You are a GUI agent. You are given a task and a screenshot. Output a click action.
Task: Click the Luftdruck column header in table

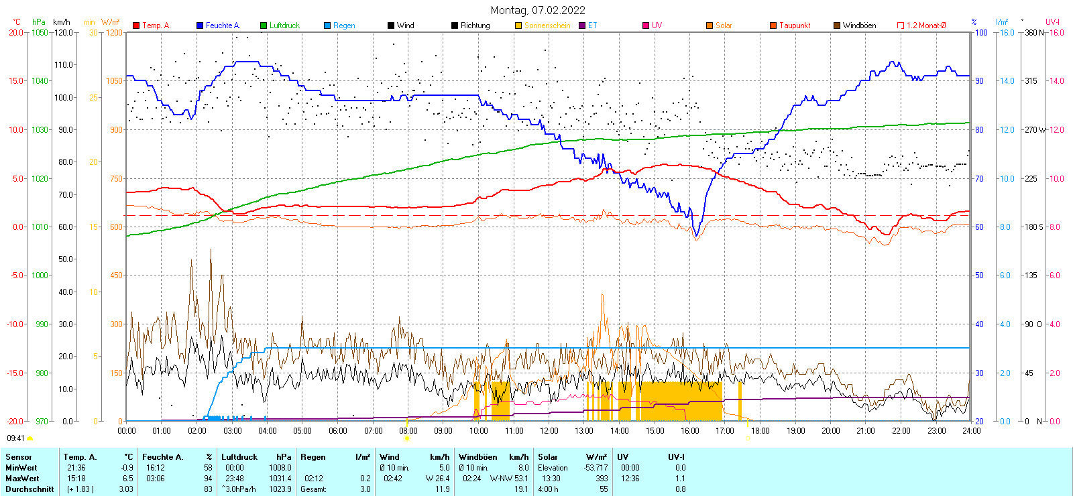click(x=239, y=457)
